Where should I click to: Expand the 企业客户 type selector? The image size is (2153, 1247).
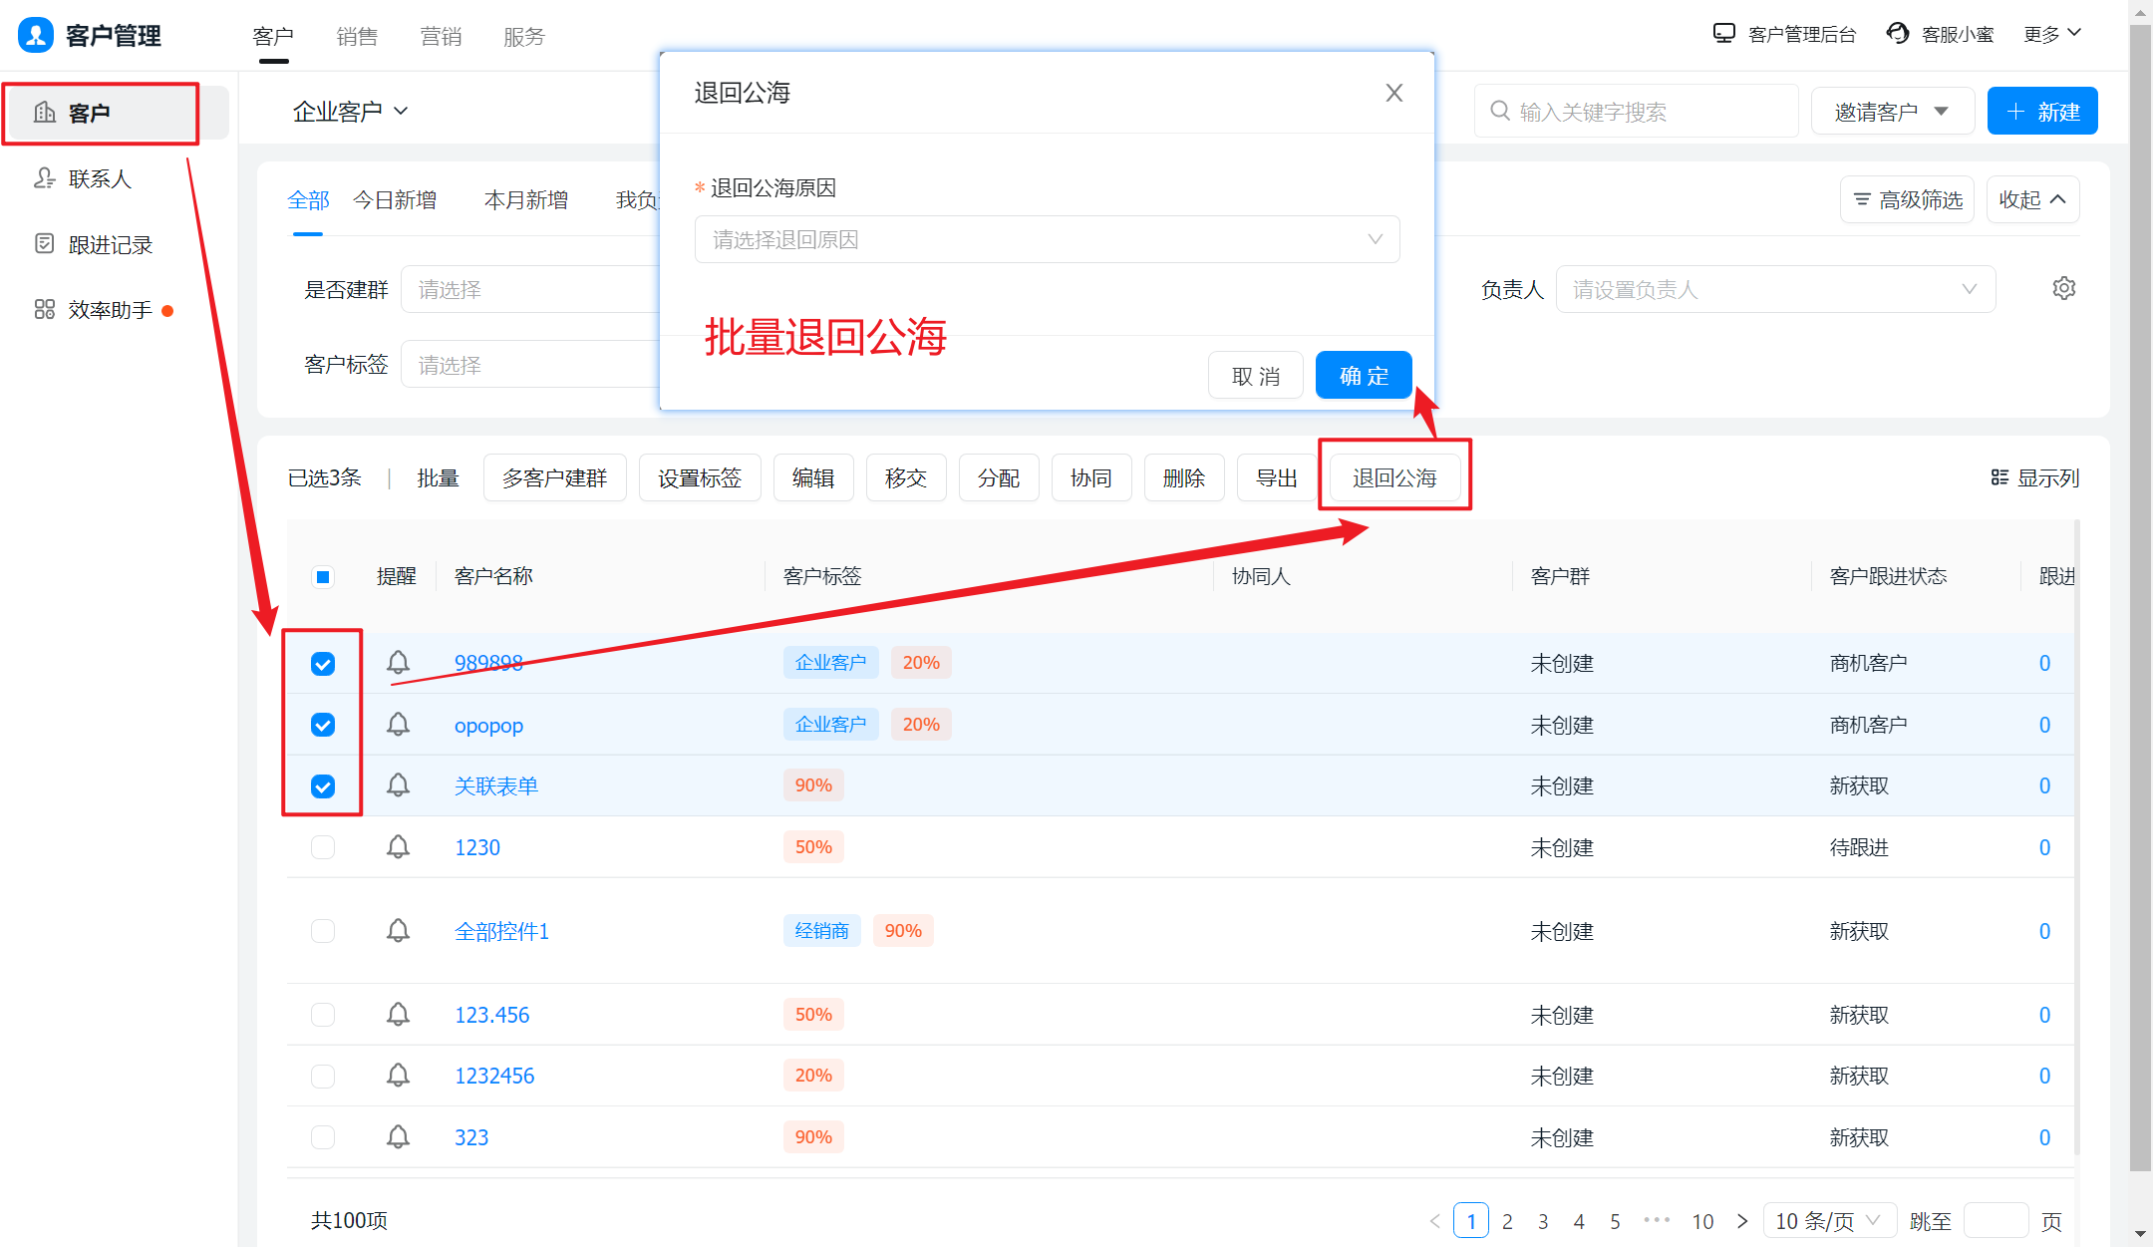pyautogui.click(x=350, y=111)
